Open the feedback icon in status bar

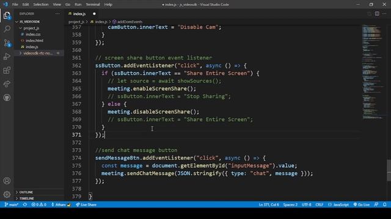tap(376, 204)
